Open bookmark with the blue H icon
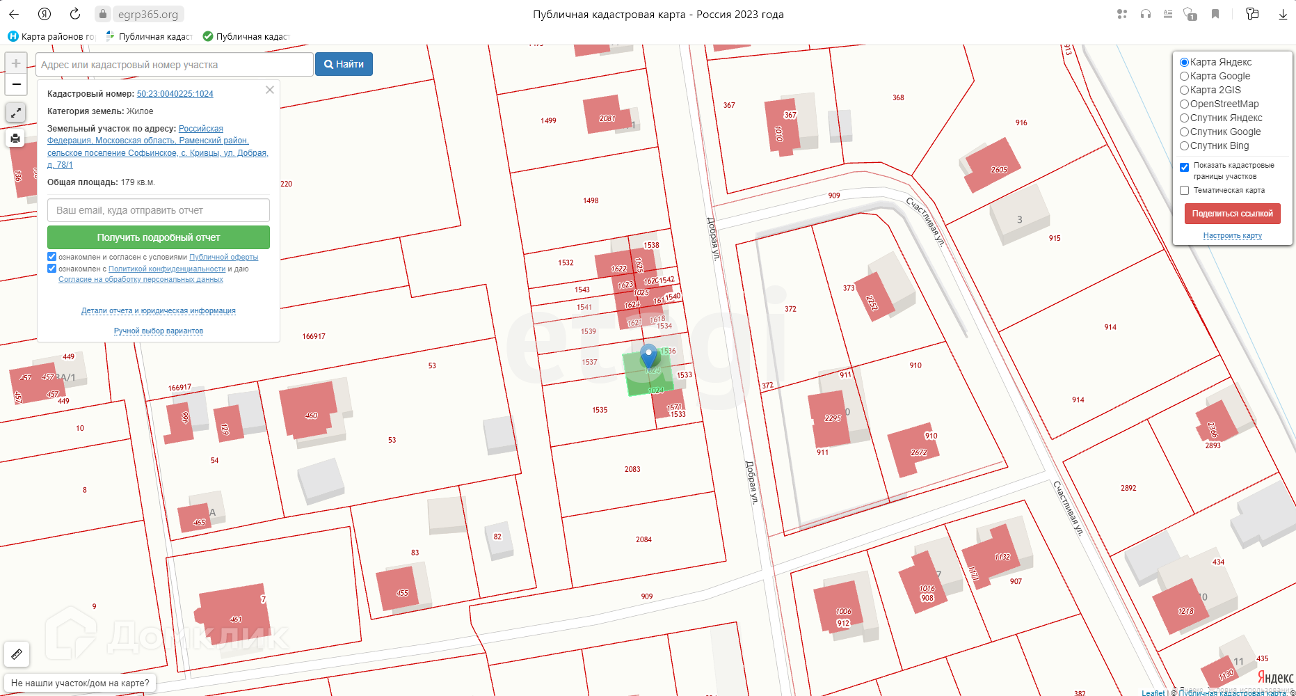The image size is (1296, 696). [x=51, y=36]
